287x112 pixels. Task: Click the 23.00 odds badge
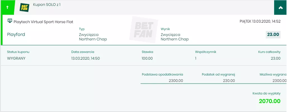273,35
